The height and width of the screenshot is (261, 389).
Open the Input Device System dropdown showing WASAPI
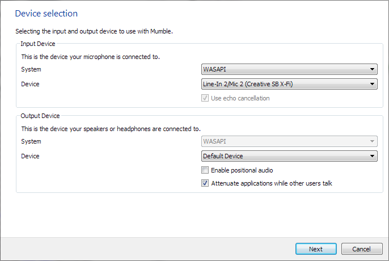pyautogui.click(x=289, y=69)
